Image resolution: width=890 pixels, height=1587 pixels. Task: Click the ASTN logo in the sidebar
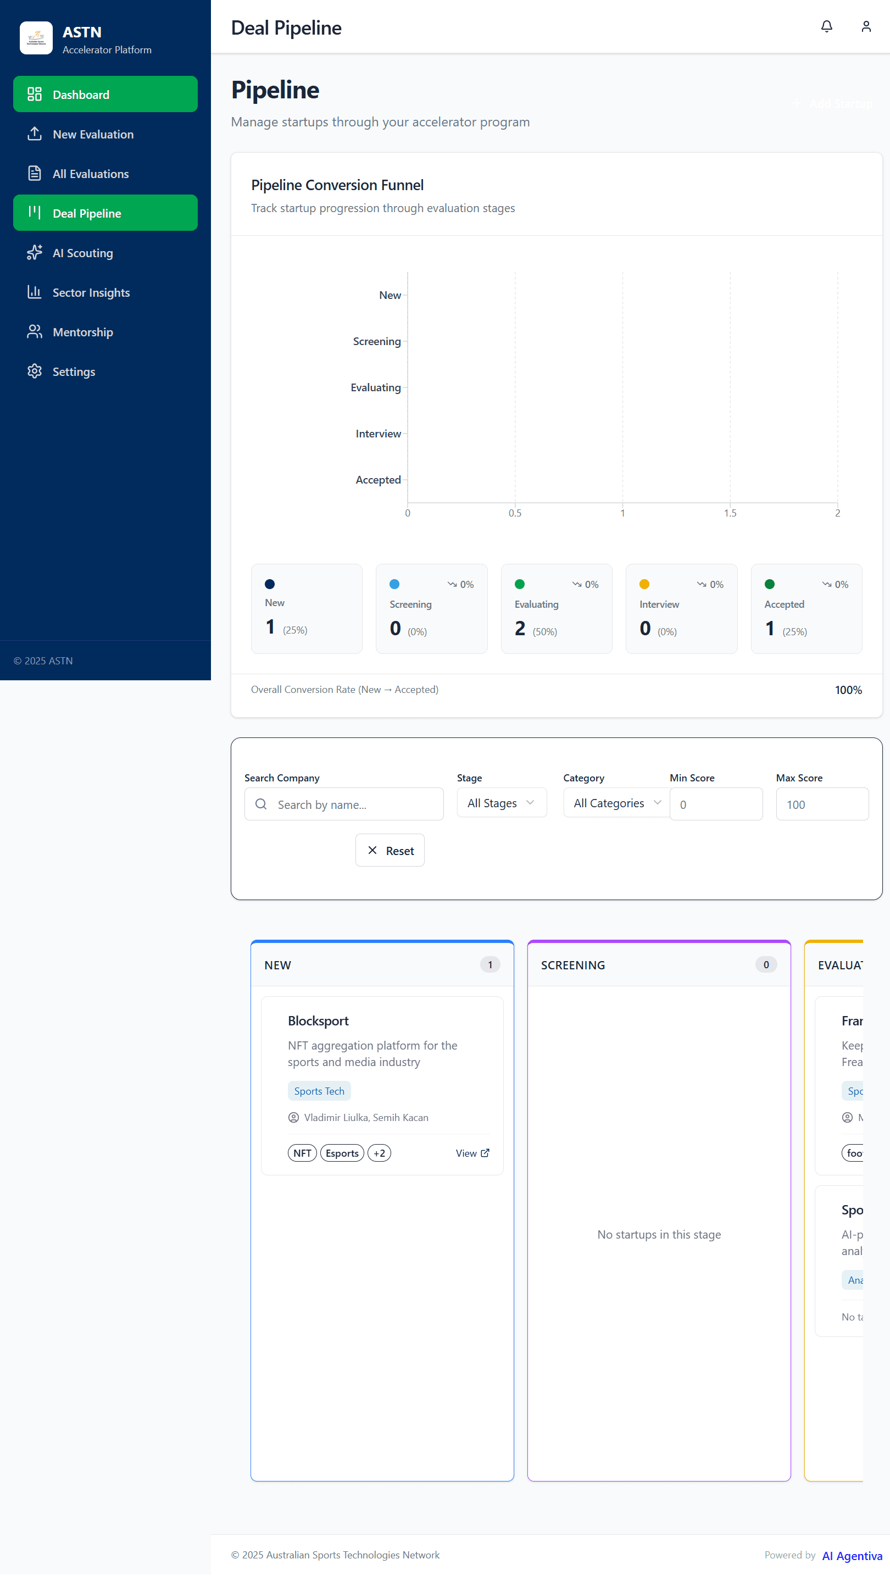36,37
